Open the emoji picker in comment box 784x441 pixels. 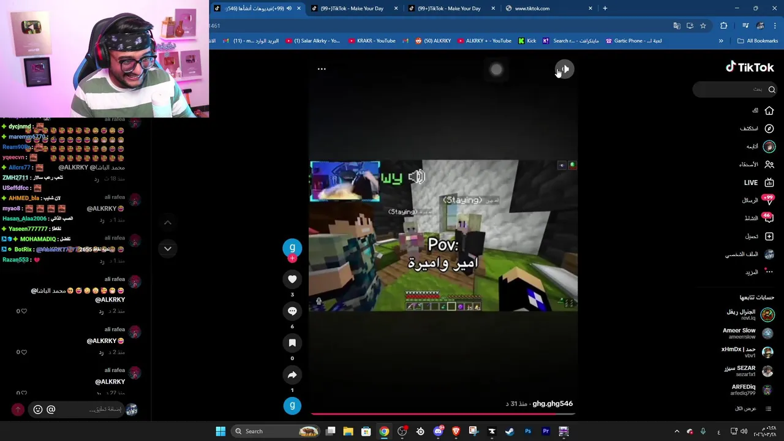(x=38, y=409)
